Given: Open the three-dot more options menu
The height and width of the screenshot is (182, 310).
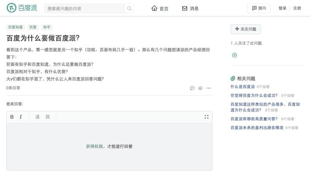Looking at the screenshot, I should point(208,88).
